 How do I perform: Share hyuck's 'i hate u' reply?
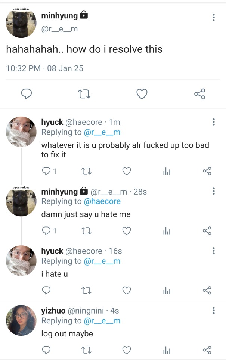[x=207, y=290]
